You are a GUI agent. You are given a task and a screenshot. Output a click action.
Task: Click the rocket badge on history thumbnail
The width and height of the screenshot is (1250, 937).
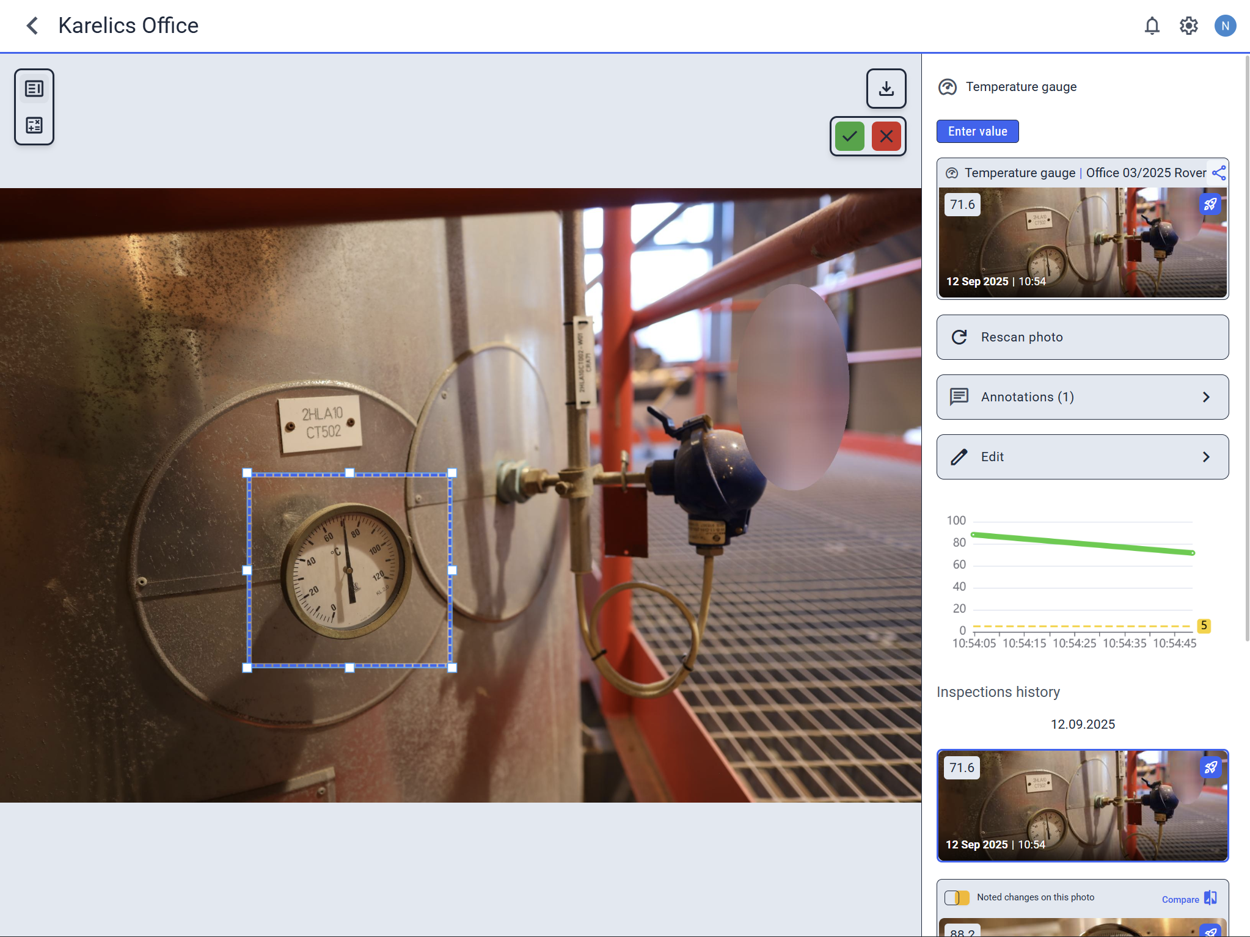(x=1210, y=767)
